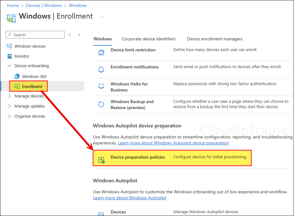Click the Windows Backup and Restore icon
The width and height of the screenshot is (294, 216).
pos(101,104)
